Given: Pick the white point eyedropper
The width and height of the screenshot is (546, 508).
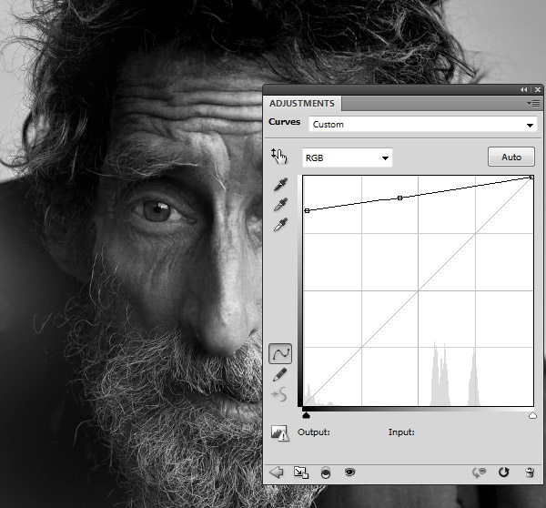Looking at the screenshot, I should 280,224.
